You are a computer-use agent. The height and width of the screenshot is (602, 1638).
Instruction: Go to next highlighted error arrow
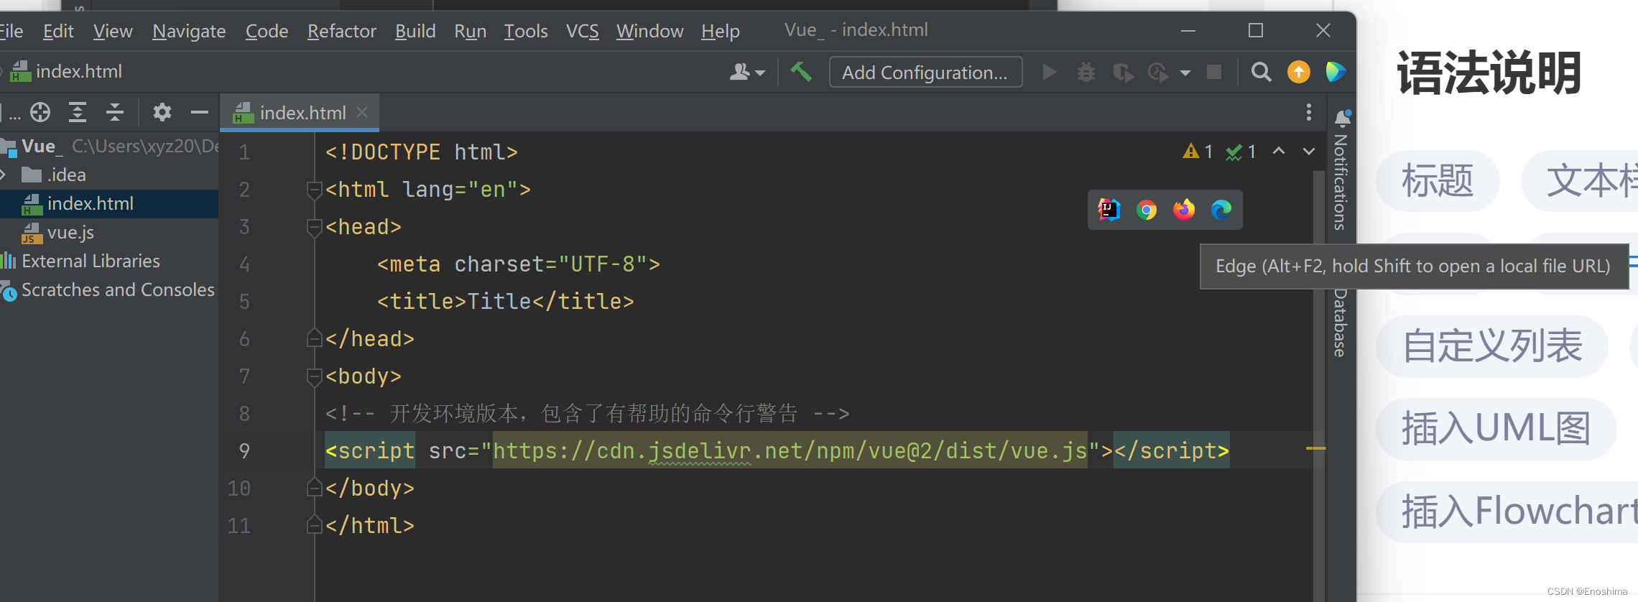[x=1309, y=151]
